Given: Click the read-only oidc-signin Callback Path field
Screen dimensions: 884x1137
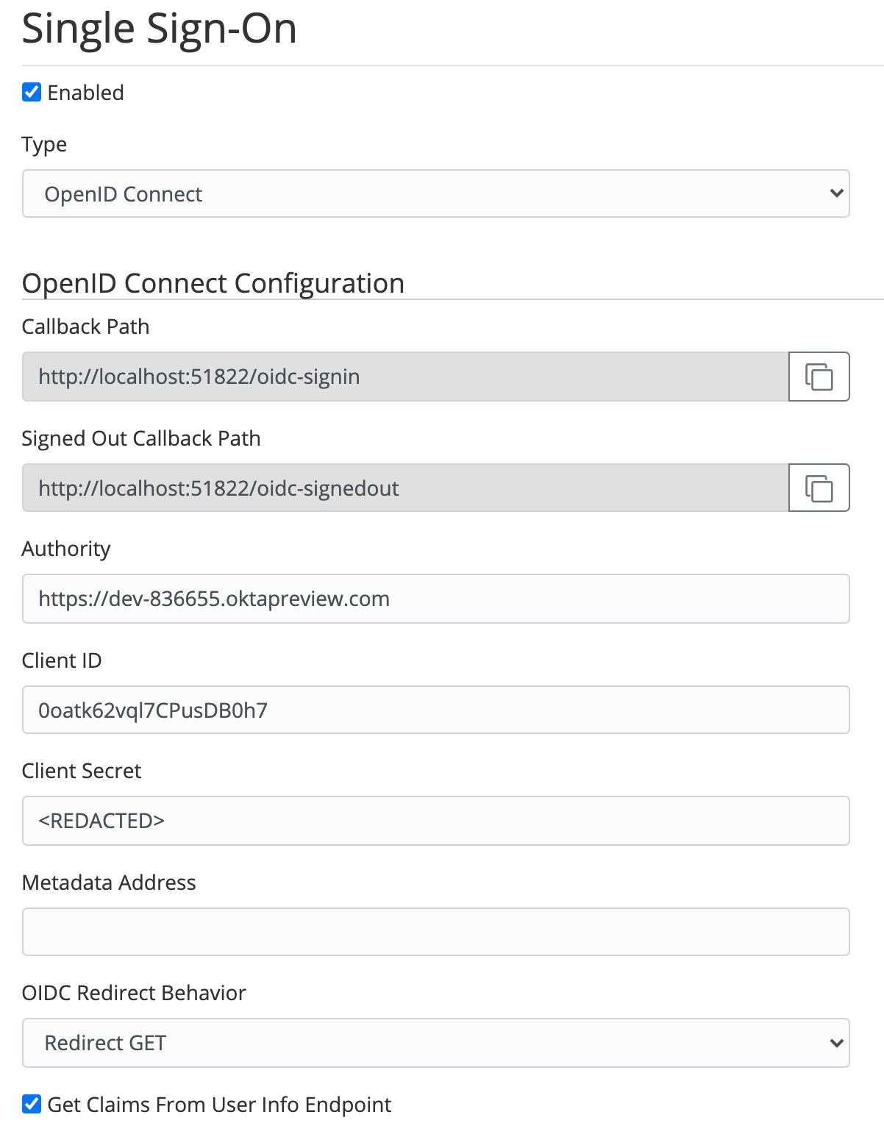Looking at the screenshot, I should tap(404, 377).
